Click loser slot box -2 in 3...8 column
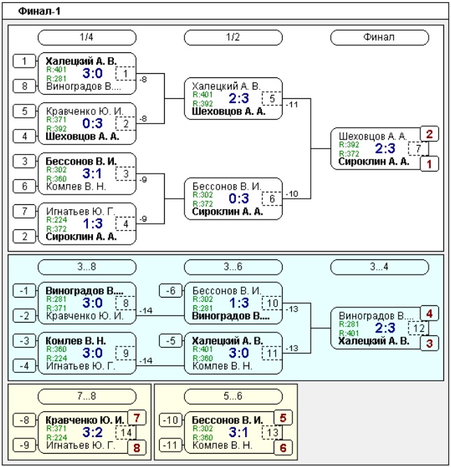Screen dimensions: 451x467 pos(24,316)
